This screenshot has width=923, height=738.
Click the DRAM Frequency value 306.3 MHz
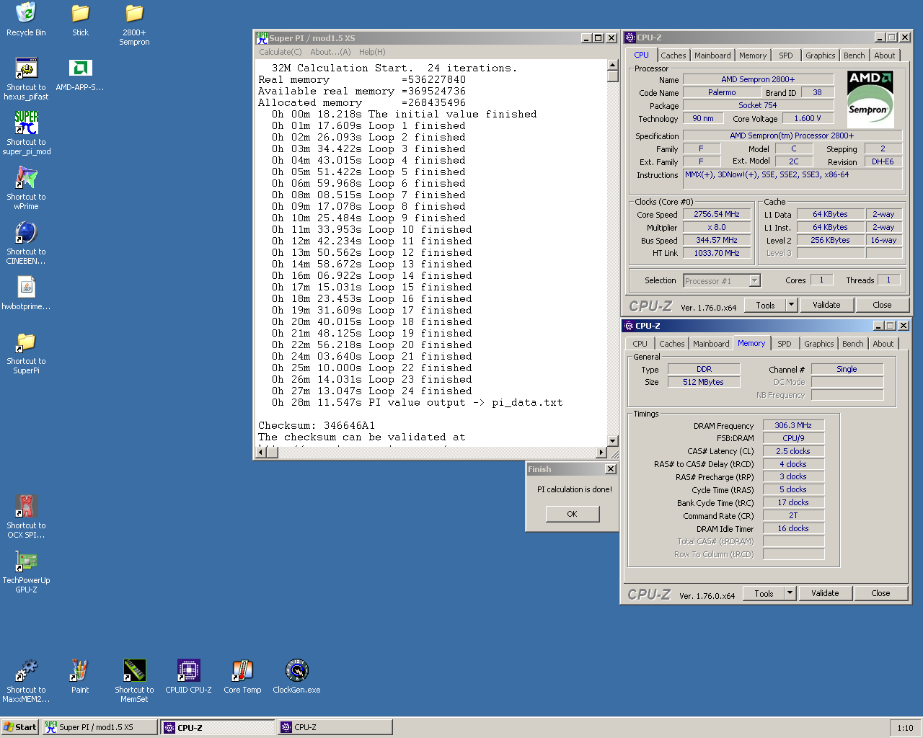(x=793, y=425)
